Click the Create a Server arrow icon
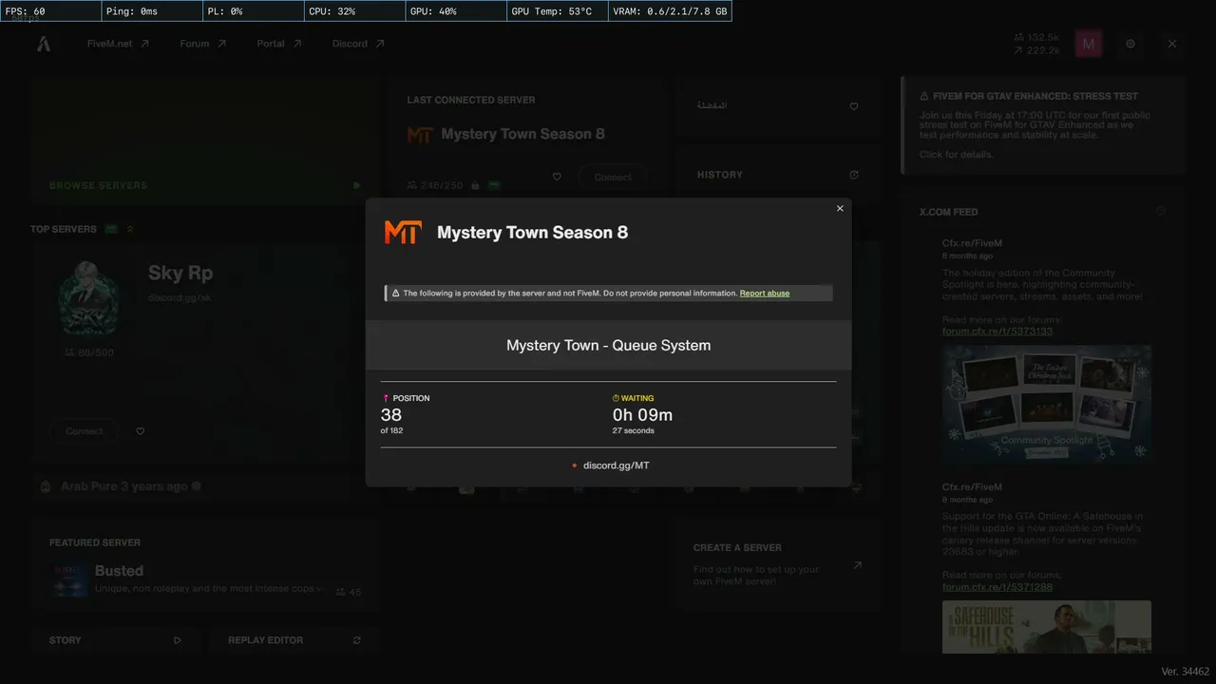 [857, 565]
